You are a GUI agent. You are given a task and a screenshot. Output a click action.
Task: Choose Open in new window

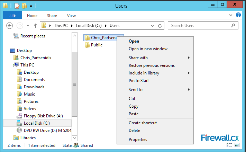(x=160, y=49)
